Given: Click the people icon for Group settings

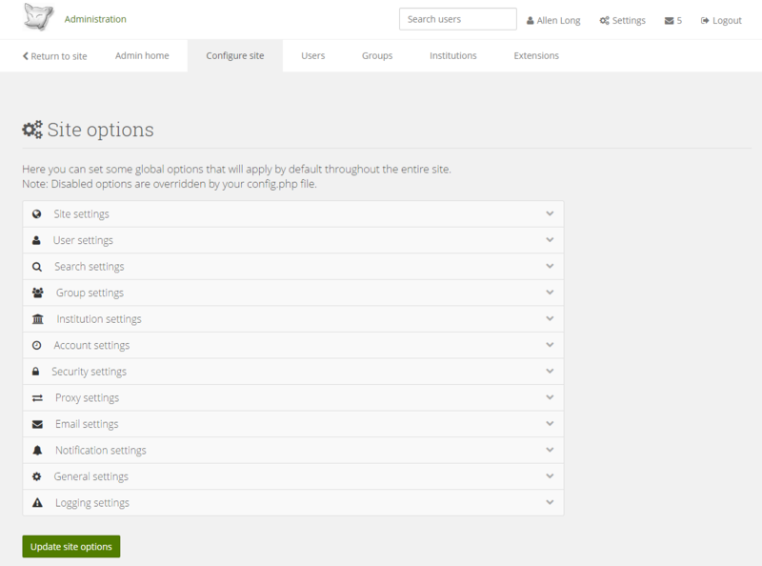Looking at the screenshot, I should 37,293.
